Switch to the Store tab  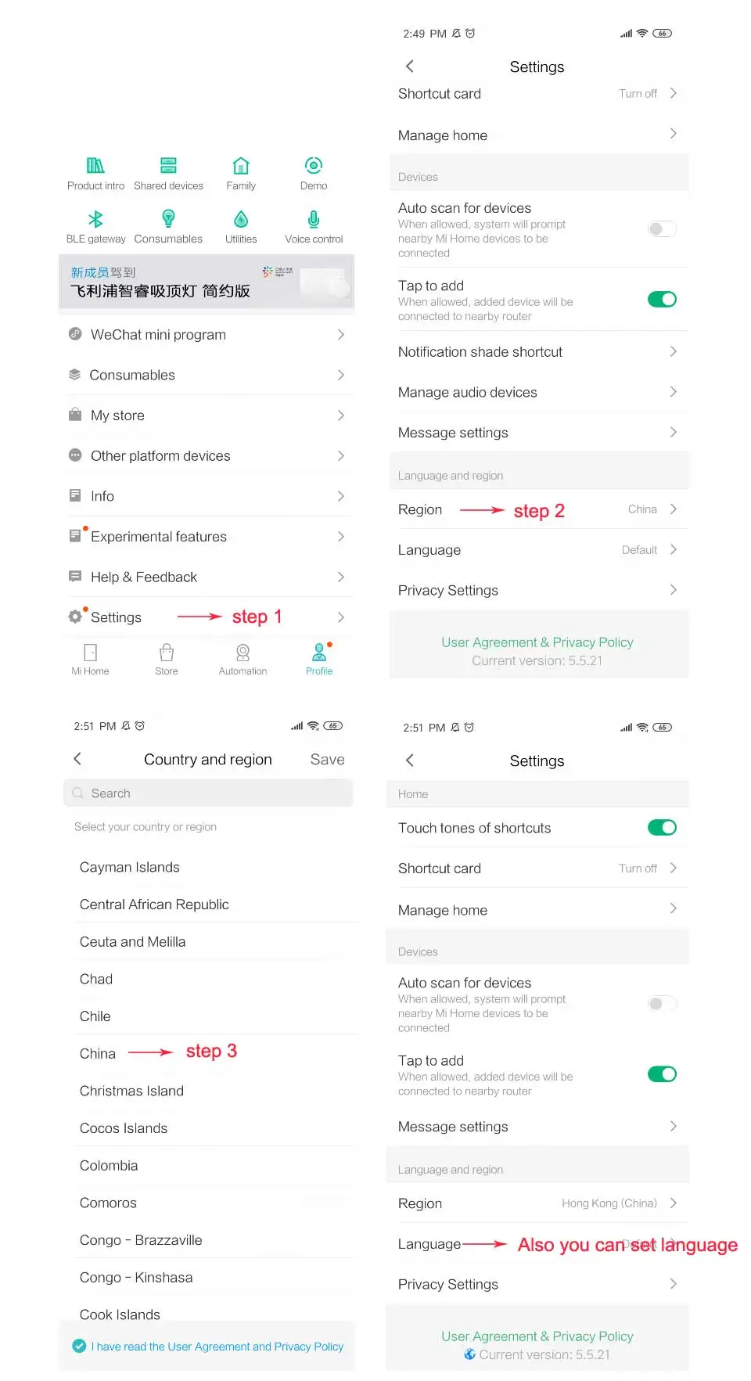pyautogui.click(x=167, y=659)
